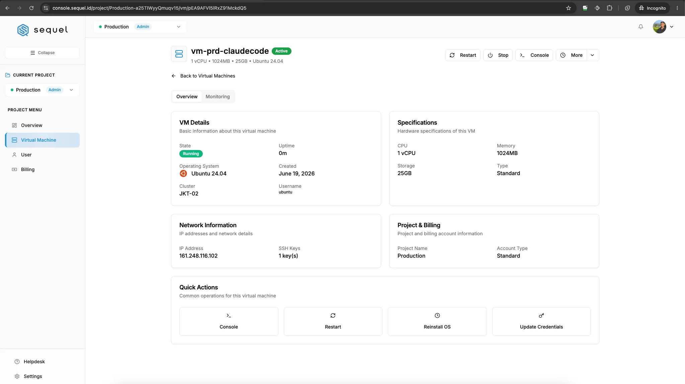Click the back arrow to Virtual Machines
Screen dimensions: 685x384
(x=173, y=76)
